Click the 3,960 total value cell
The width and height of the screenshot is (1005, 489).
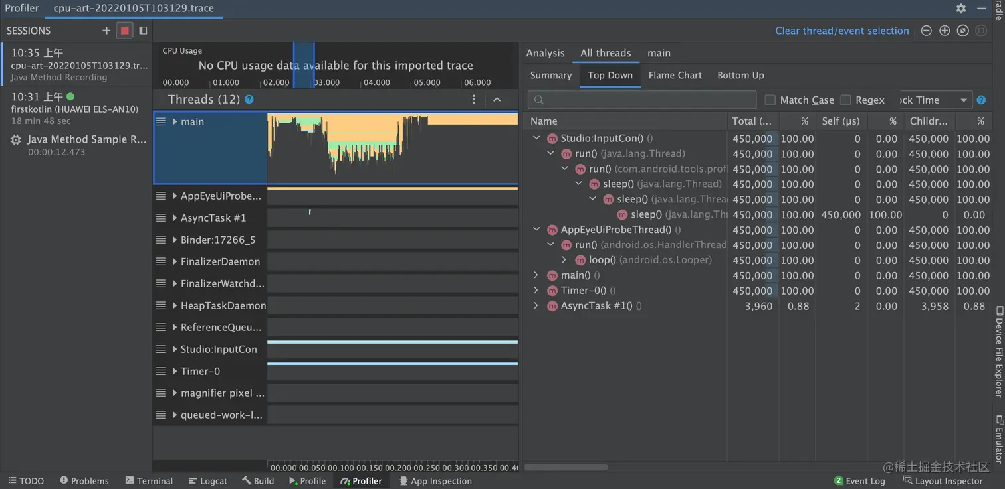758,306
